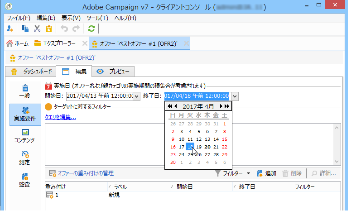Click the query filter scrollbar up arrow
The height and width of the screenshot is (220, 356).
(x=337, y=128)
